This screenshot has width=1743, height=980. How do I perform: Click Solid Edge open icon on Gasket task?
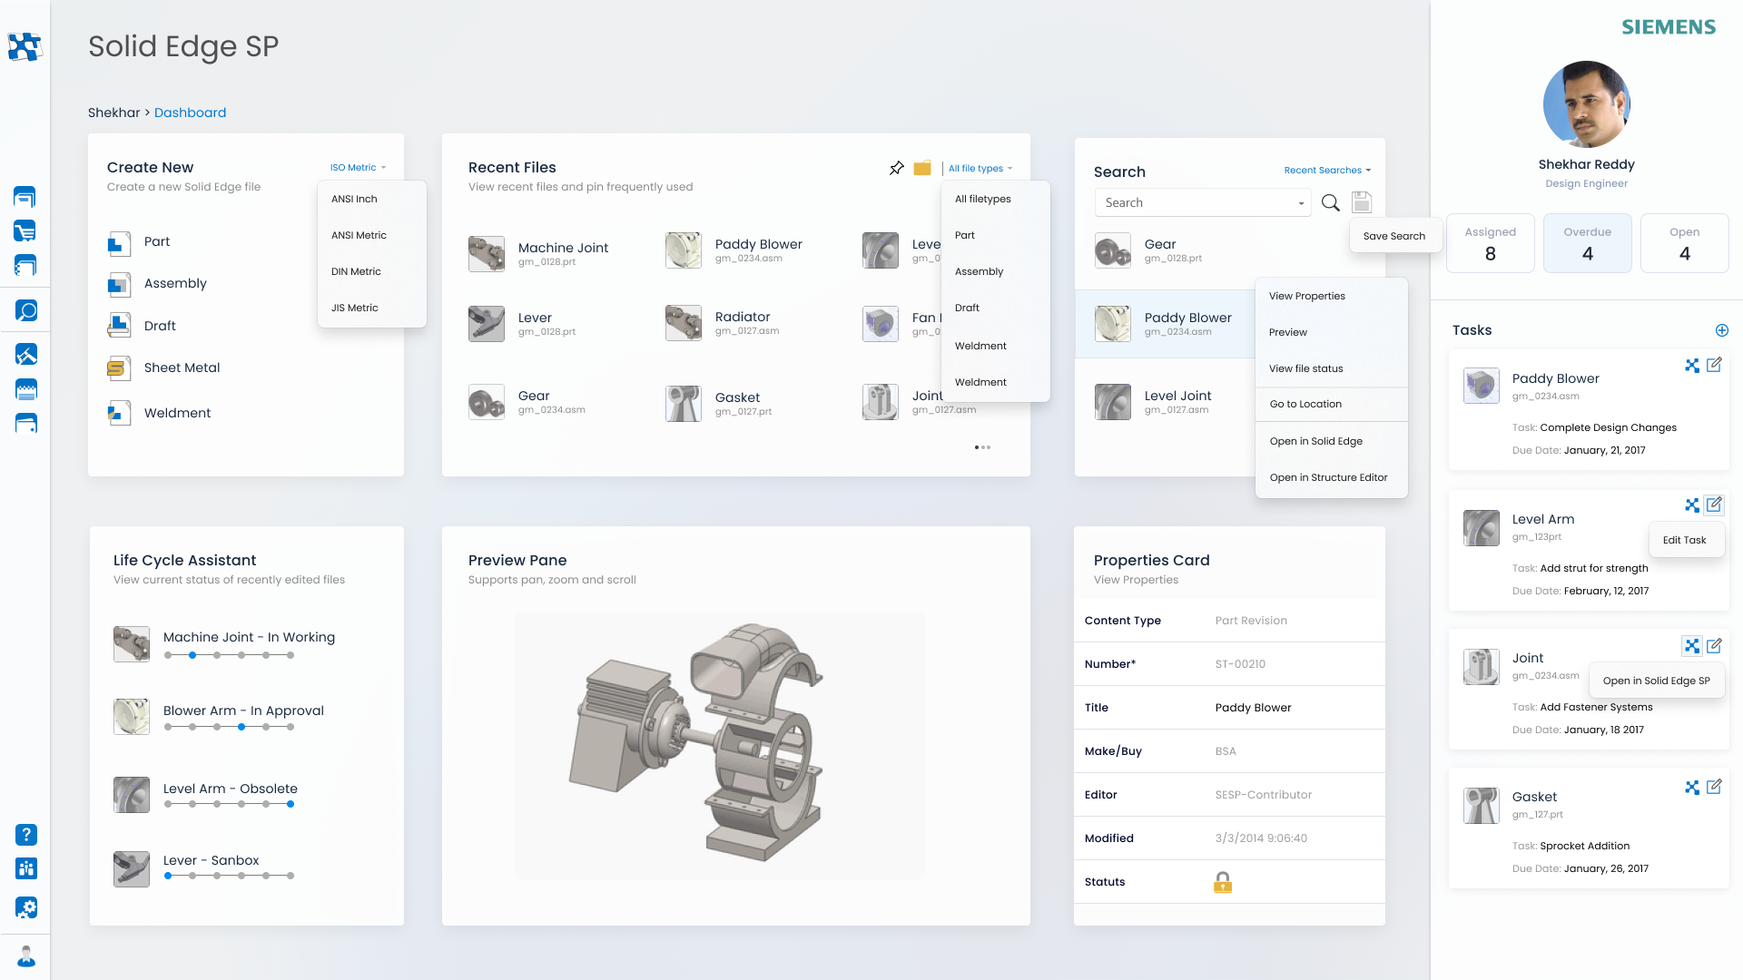click(x=1692, y=788)
